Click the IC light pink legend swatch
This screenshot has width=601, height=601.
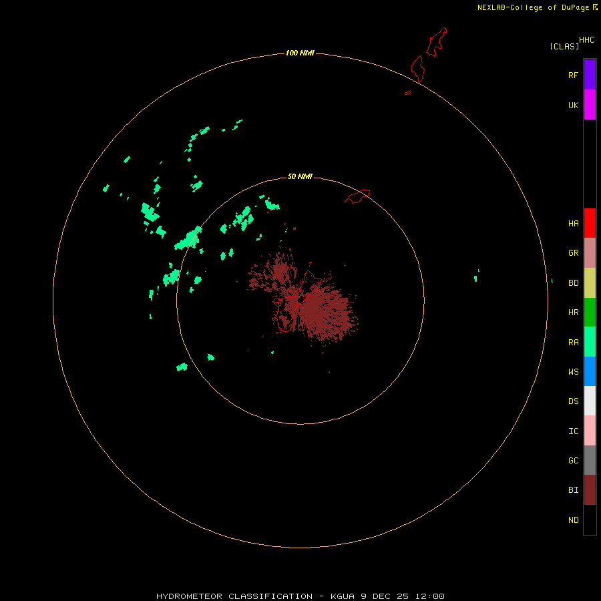coord(590,431)
